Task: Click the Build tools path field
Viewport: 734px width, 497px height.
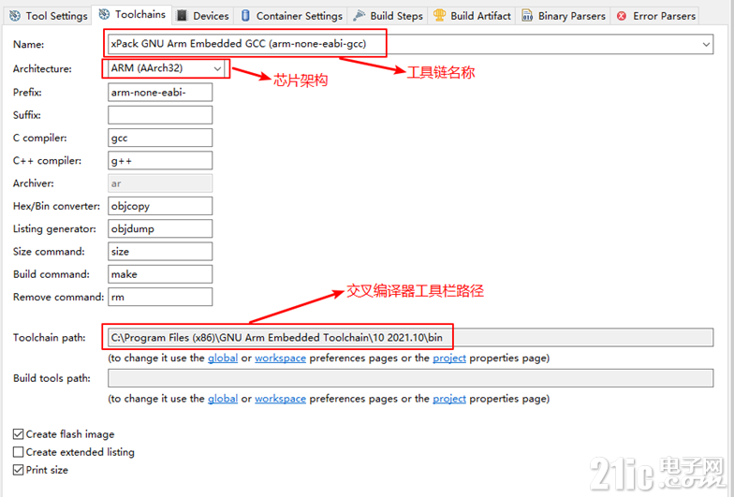Action: click(410, 378)
